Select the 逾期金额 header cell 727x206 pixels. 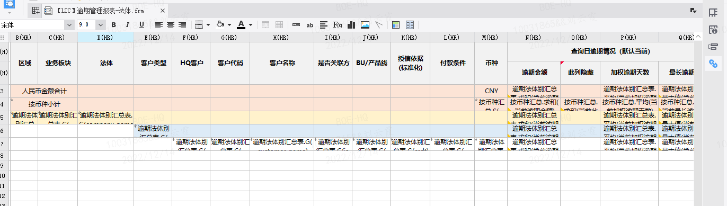tap(534, 72)
